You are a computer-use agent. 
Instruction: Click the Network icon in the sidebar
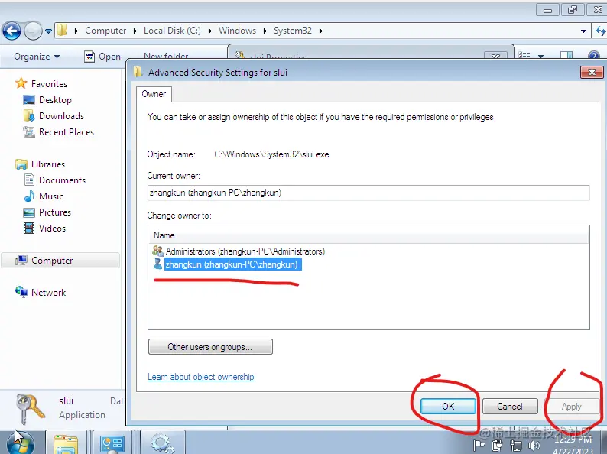tap(21, 292)
